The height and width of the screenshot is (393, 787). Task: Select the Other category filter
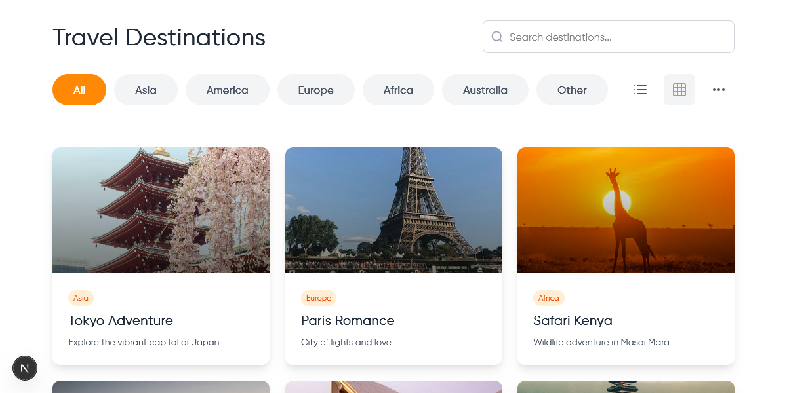[x=572, y=90]
